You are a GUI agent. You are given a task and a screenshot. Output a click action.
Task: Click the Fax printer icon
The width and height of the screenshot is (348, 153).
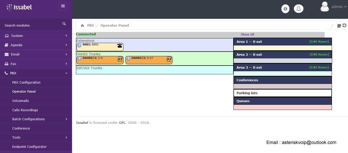(x=7, y=64)
